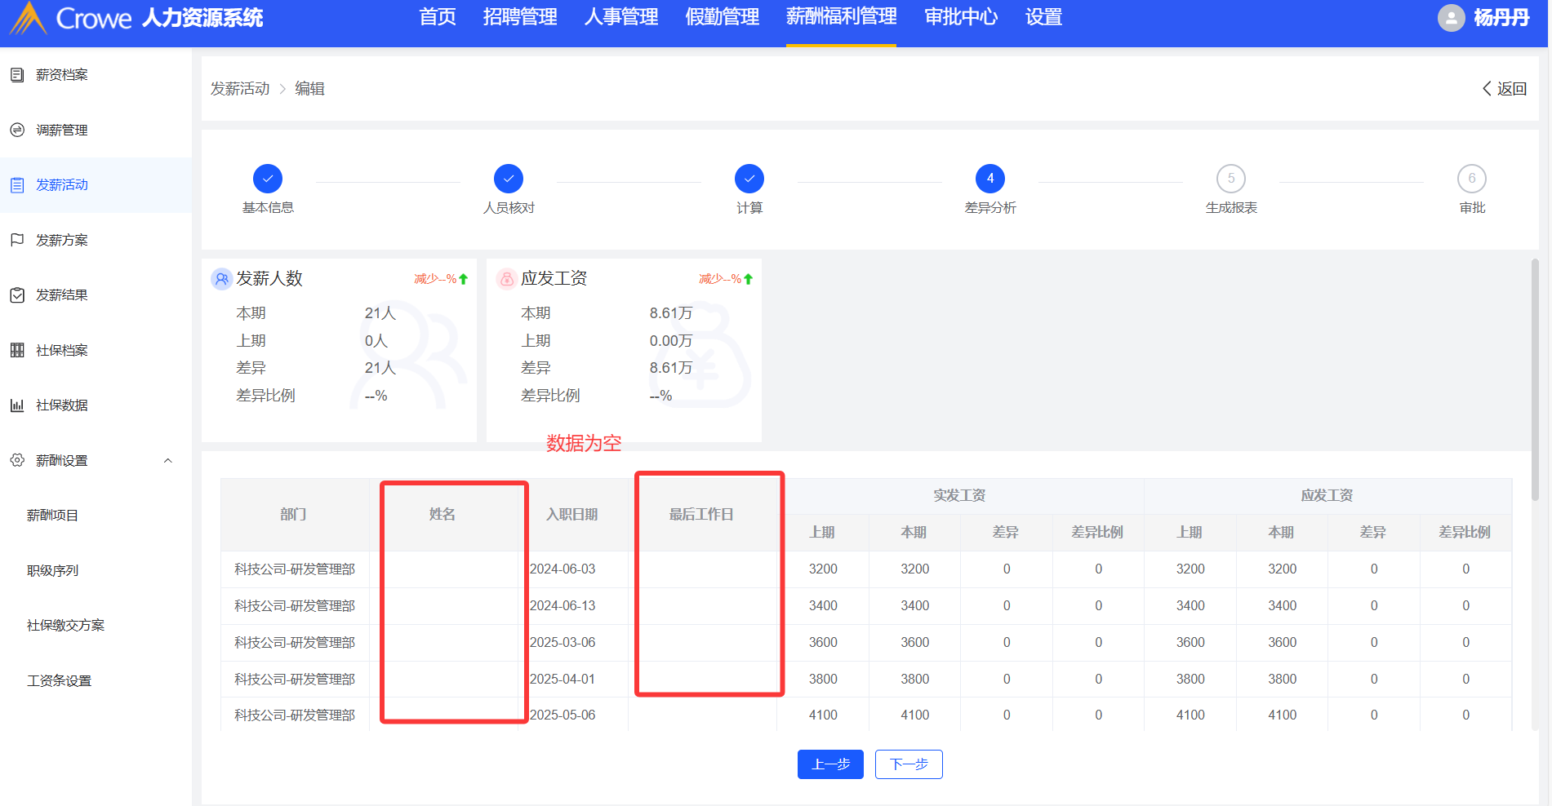Click the green up arrow in 发薪人数 card
The height and width of the screenshot is (806, 1552).
pos(464,279)
